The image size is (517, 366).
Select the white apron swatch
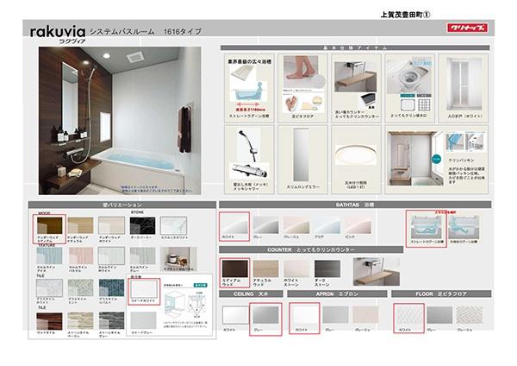pyautogui.click(x=305, y=315)
